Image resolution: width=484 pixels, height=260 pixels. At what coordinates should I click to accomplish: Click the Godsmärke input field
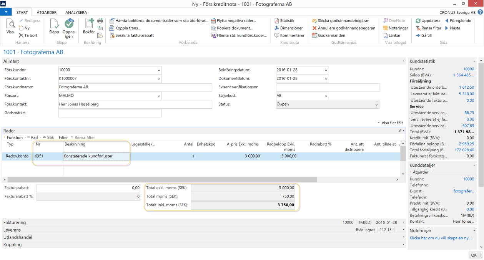[110, 113]
